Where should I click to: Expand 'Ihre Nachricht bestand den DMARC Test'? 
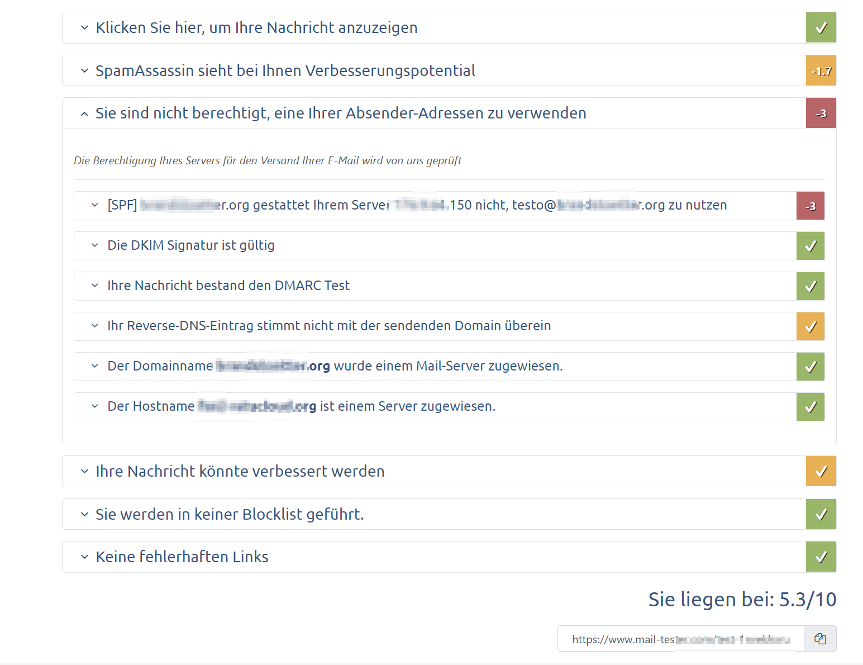pyautogui.click(x=228, y=286)
